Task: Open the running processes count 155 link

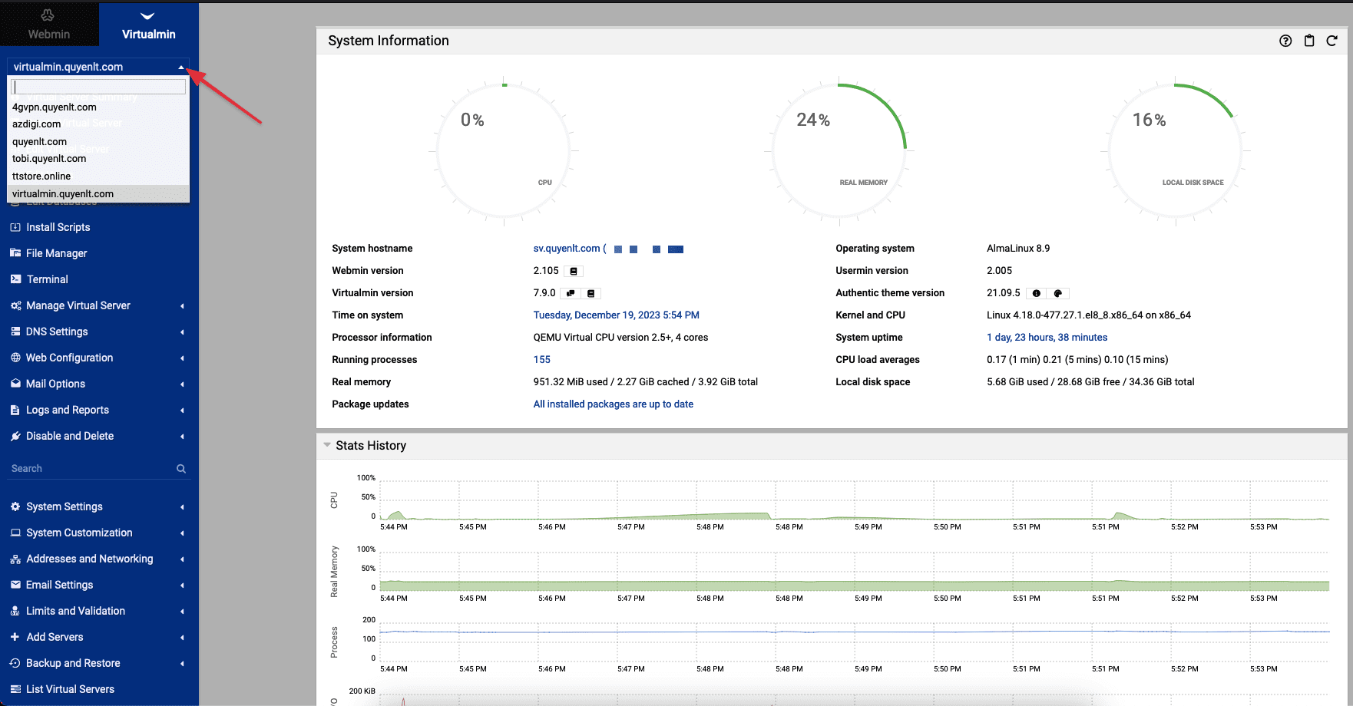Action: (542, 360)
